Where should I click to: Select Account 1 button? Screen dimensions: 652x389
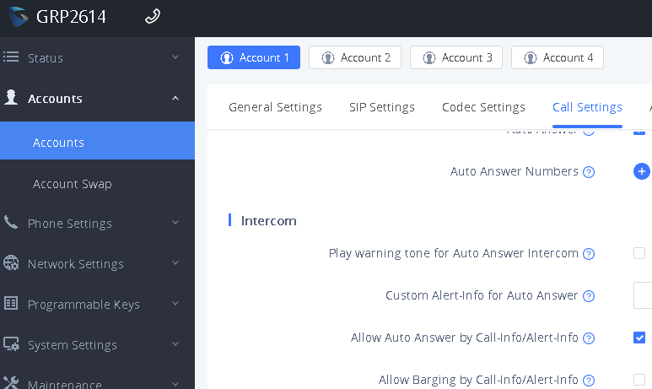pos(254,57)
